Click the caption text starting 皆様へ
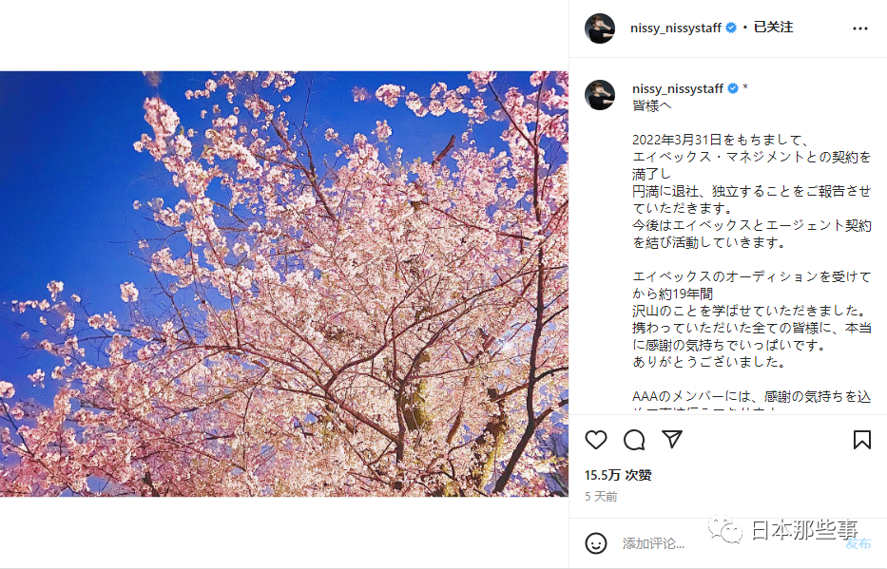 pos(751,251)
